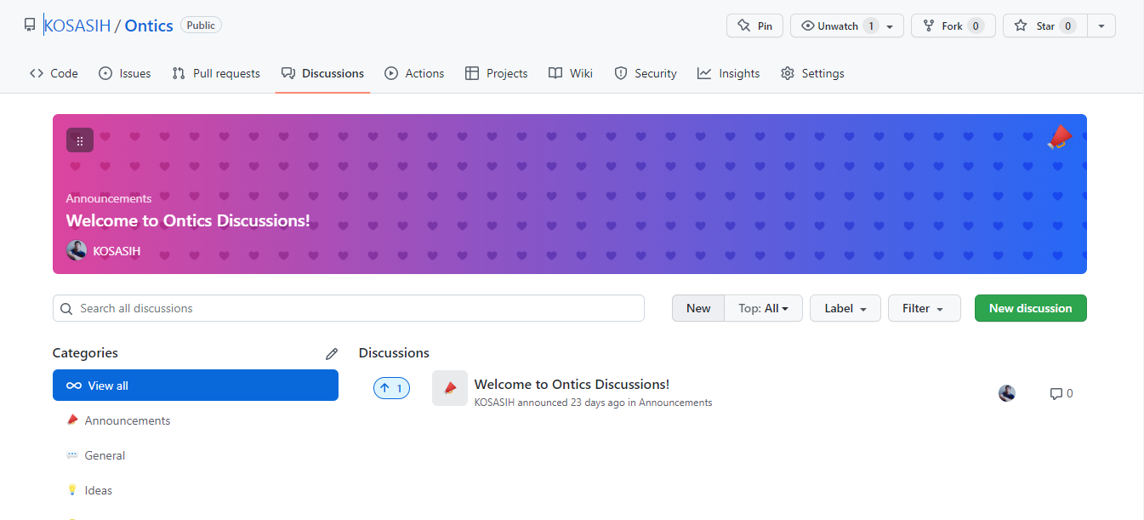Click the Announcements label in the pinned banner
Screen dimensions: 1144x520
[x=109, y=198]
